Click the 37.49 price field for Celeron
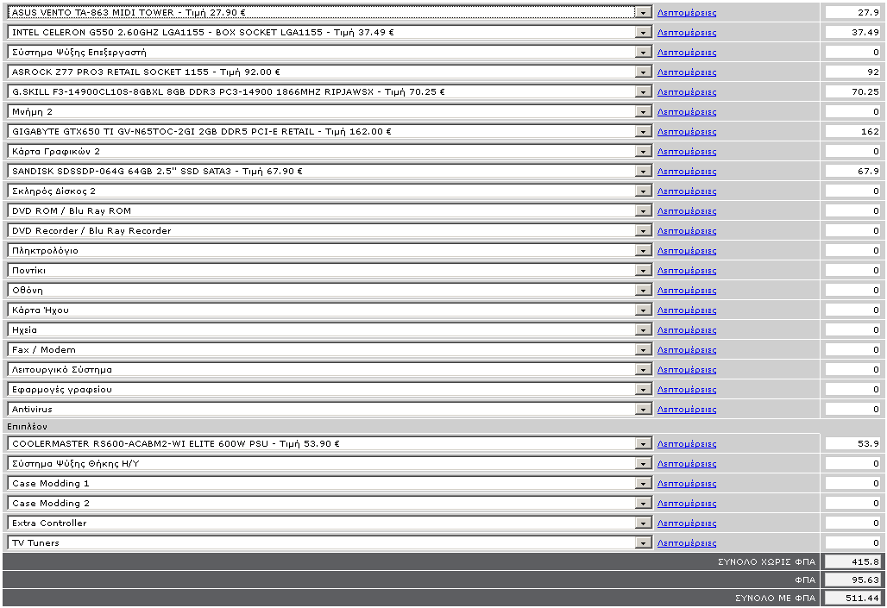This screenshot has width=887, height=608. tap(852, 32)
